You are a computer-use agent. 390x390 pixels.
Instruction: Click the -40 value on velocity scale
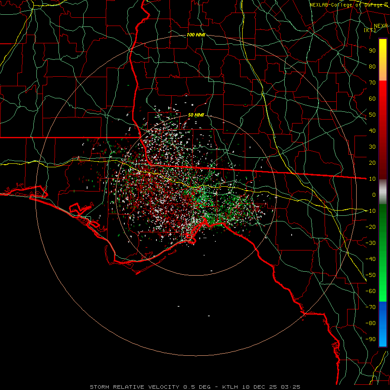pos(370,259)
